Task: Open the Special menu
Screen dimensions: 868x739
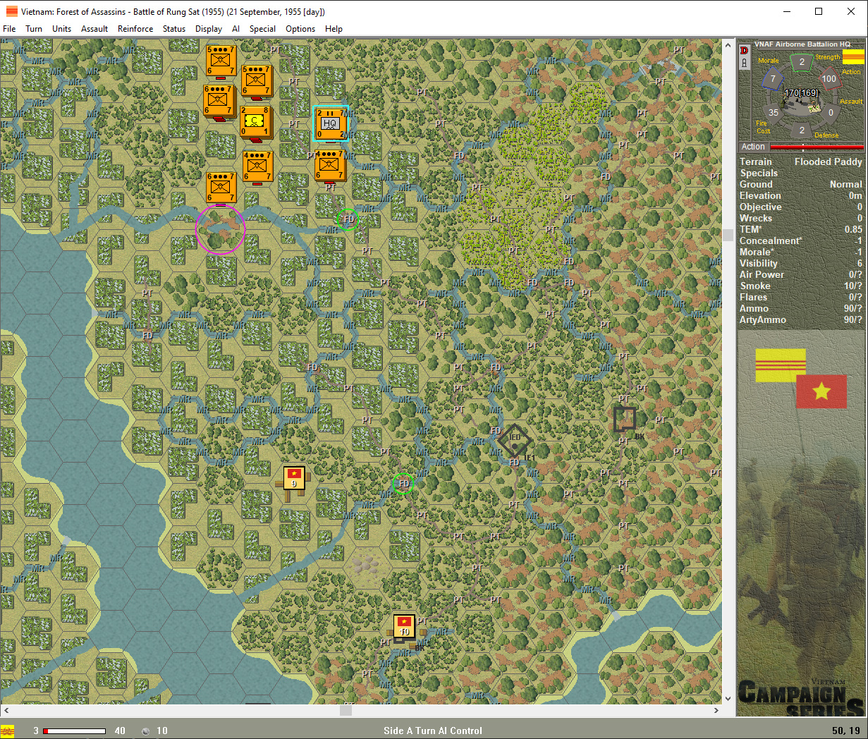Action: point(262,29)
